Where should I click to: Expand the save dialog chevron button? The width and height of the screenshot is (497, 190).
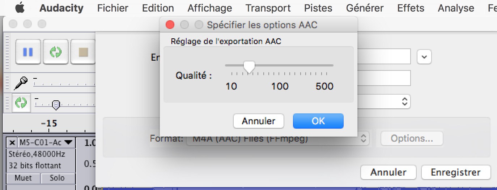click(x=424, y=57)
